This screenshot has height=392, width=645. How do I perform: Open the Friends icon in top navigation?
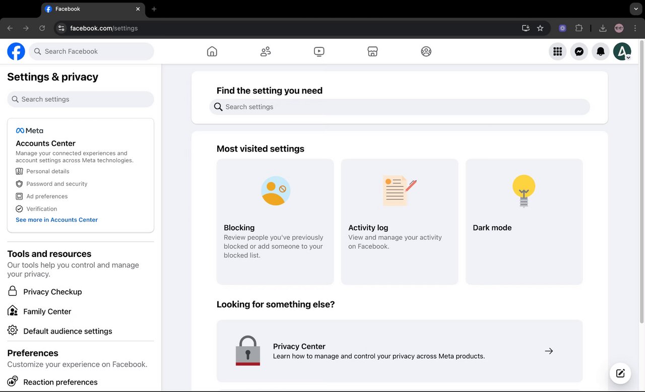coord(266,51)
